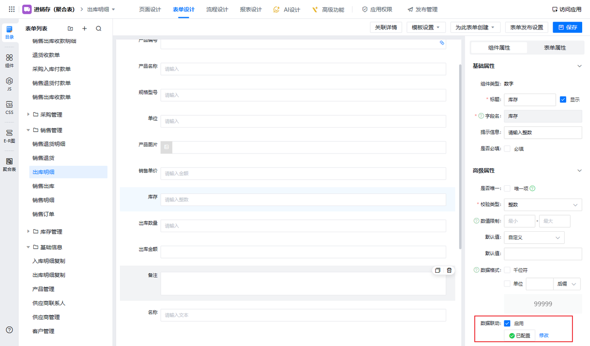Disable the 数据联动 启用 checkbox
The image size is (590, 346).
coord(507,323)
